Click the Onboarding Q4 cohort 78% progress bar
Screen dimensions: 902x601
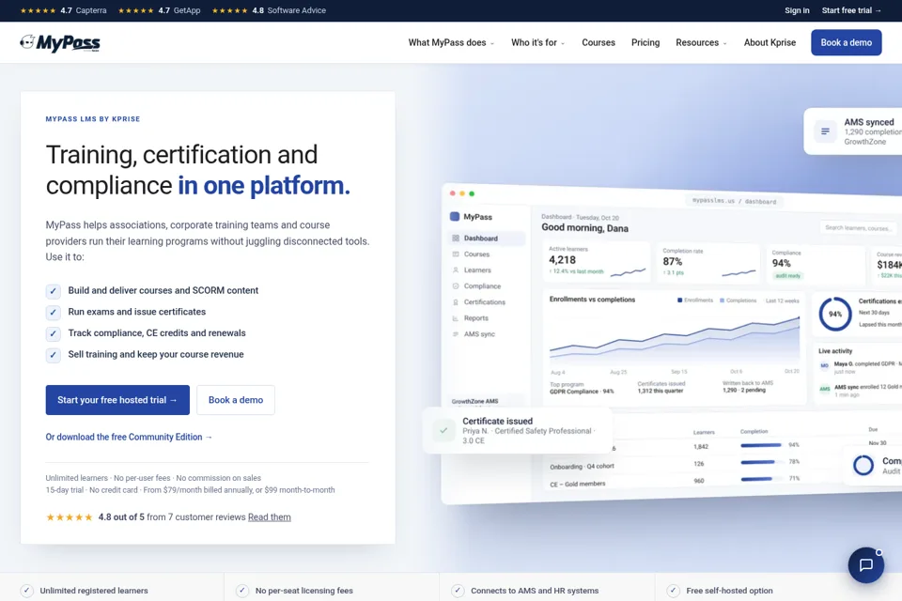[x=760, y=462]
